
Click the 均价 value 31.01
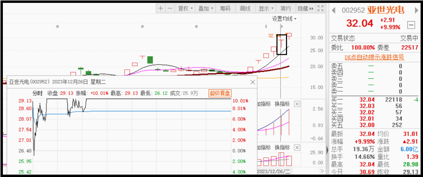point(411,134)
